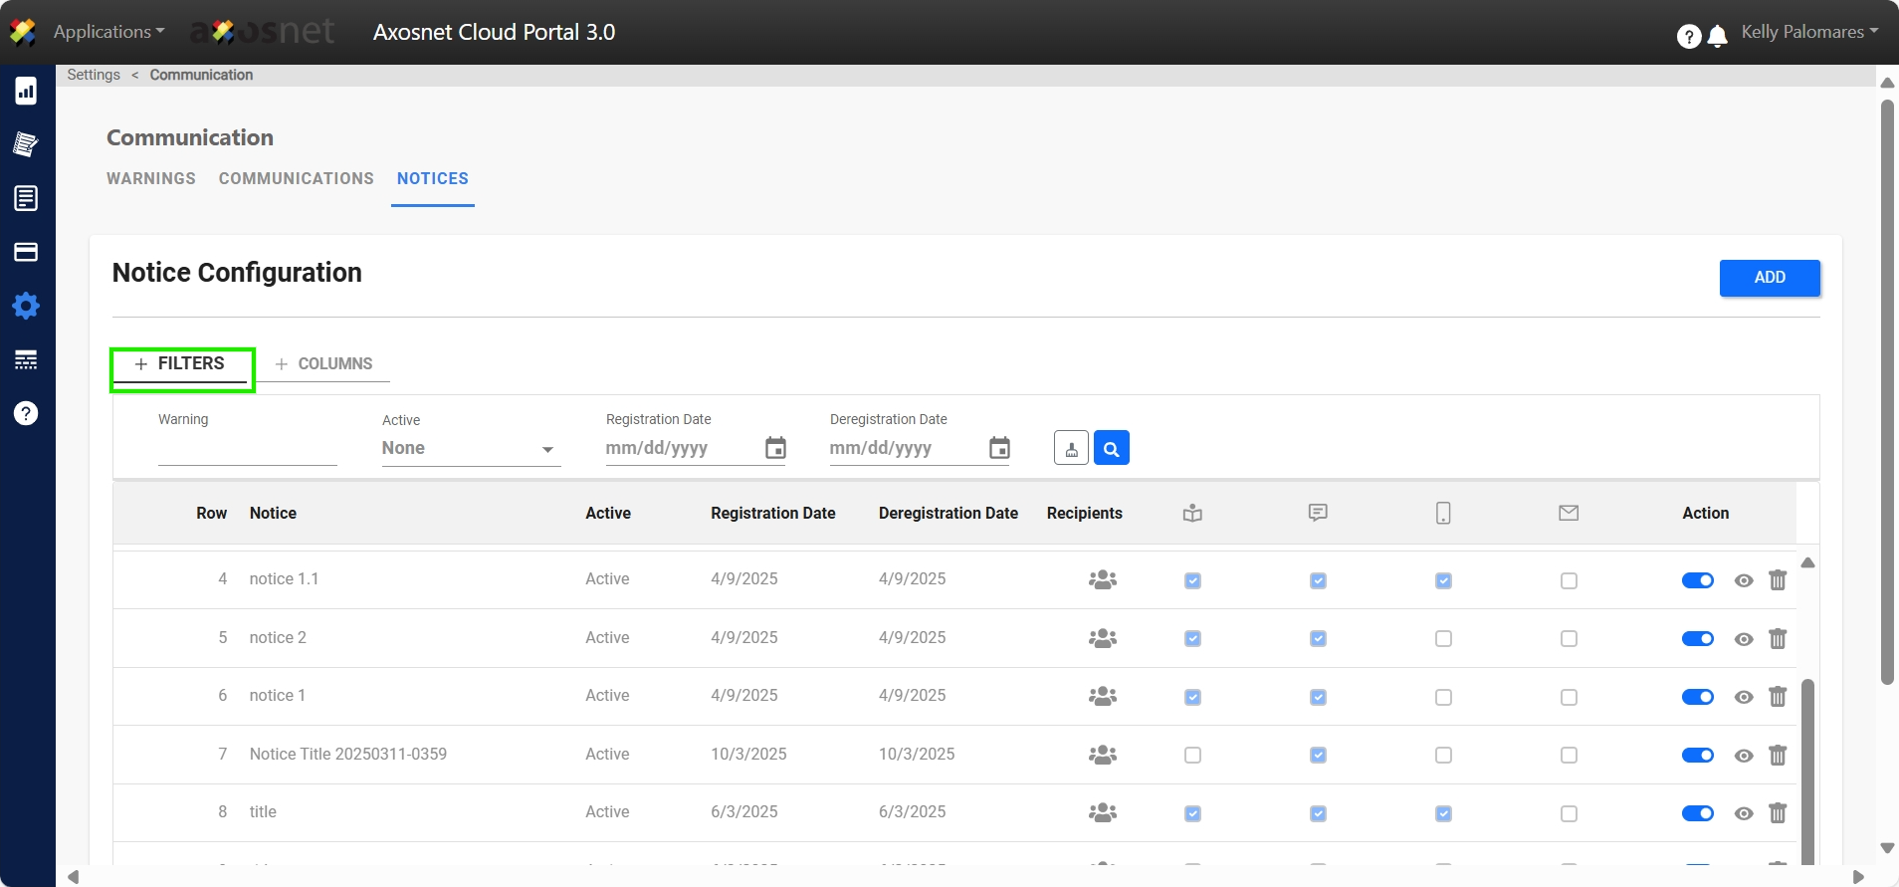
Task: Open recipients for notice 2
Action: click(x=1102, y=638)
